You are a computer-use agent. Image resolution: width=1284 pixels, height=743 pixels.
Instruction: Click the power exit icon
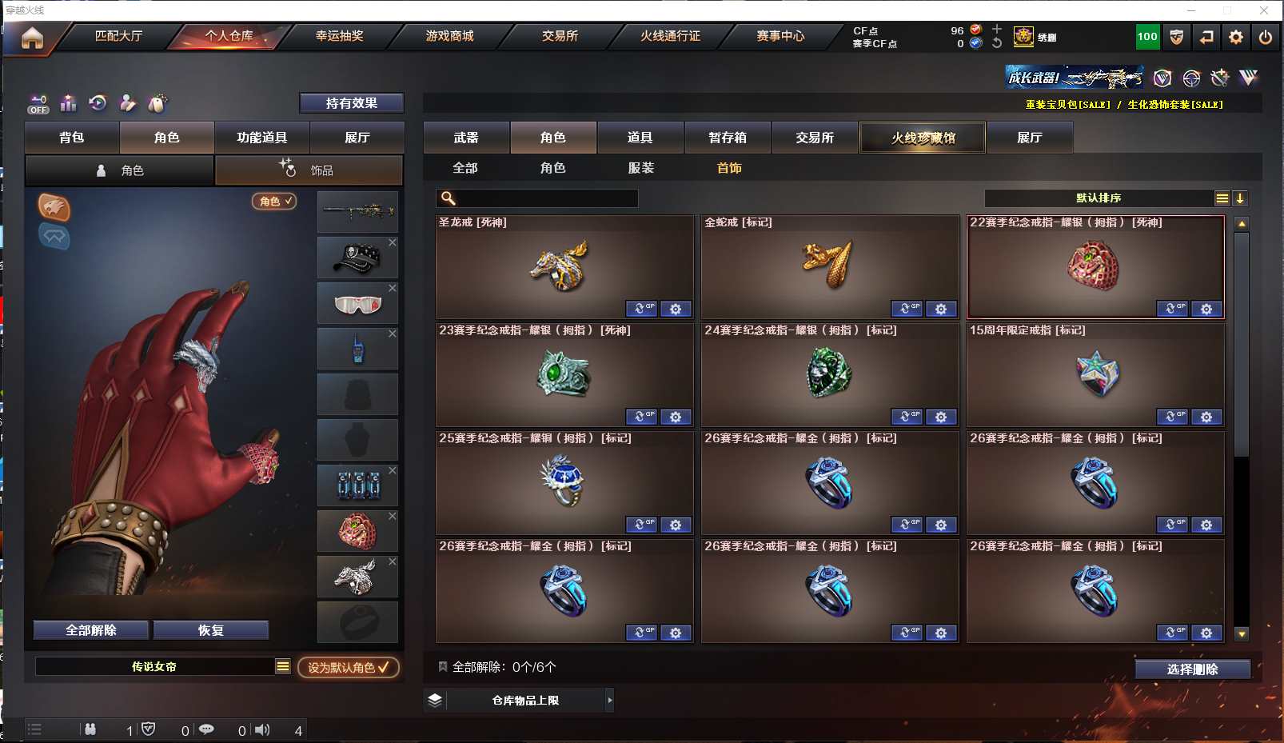pyautogui.click(x=1266, y=37)
